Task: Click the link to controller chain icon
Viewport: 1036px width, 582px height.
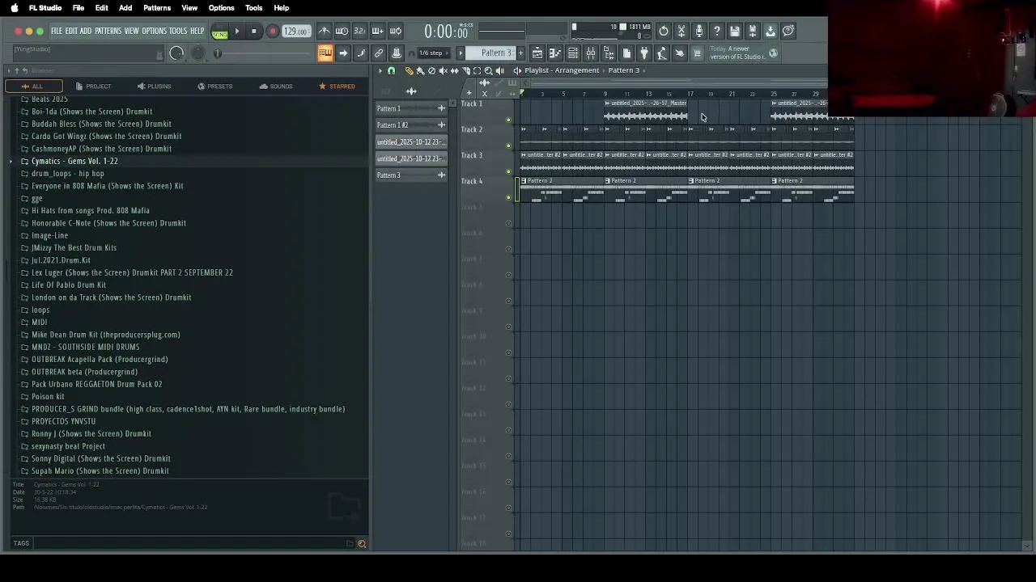Action: click(x=379, y=53)
